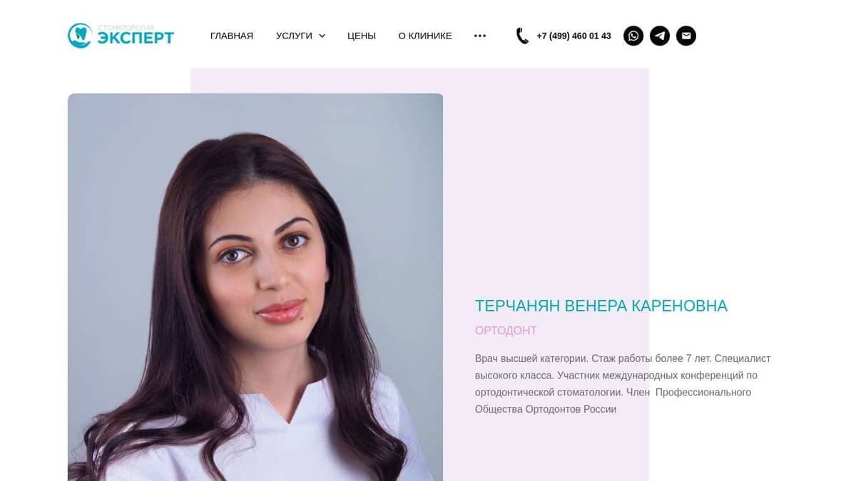Click the ОРТОДОНТ specialty label

click(506, 331)
